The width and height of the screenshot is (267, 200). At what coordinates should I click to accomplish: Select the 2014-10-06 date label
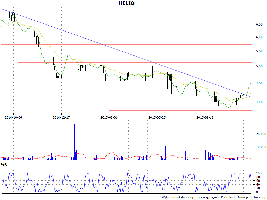pos(13,117)
